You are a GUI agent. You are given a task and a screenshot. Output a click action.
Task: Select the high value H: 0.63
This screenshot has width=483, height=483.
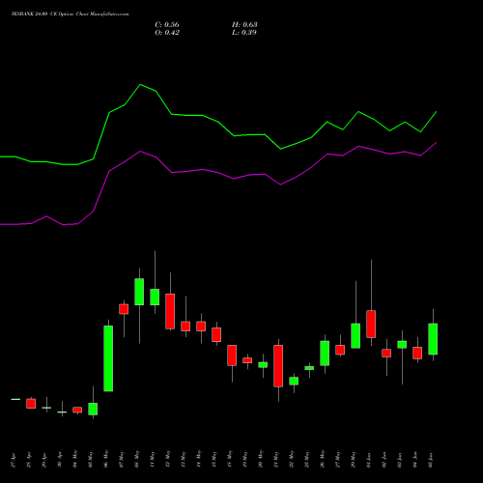244,25
